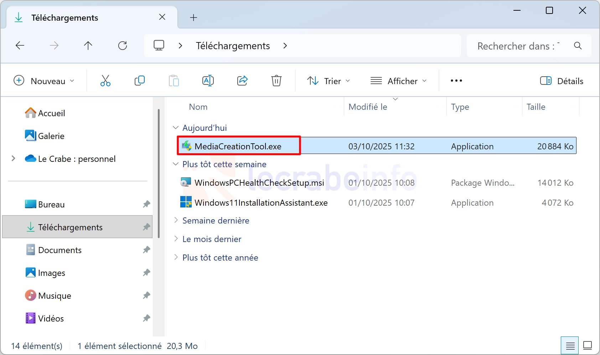
Task: Open the Afficher view menu
Action: point(398,81)
